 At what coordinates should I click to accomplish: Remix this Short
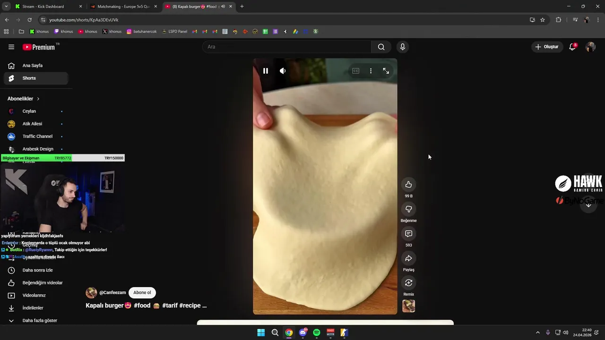click(x=408, y=283)
